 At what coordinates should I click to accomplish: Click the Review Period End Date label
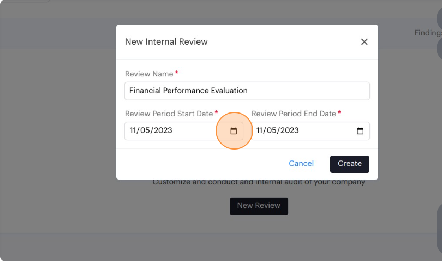tap(294, 114)
